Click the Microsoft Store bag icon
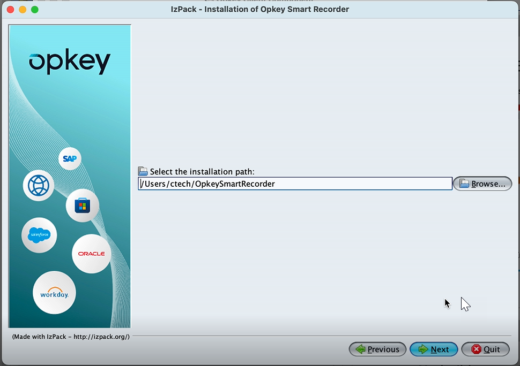The width and height of the screenshot is (520, 366). (x=83, y=205)
